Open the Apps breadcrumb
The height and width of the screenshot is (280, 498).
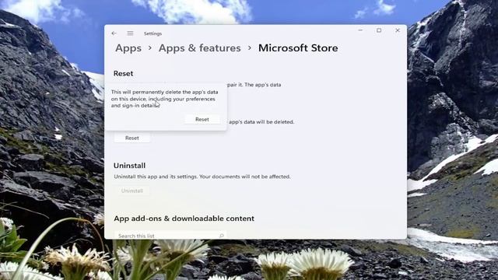tap(128, 48)
